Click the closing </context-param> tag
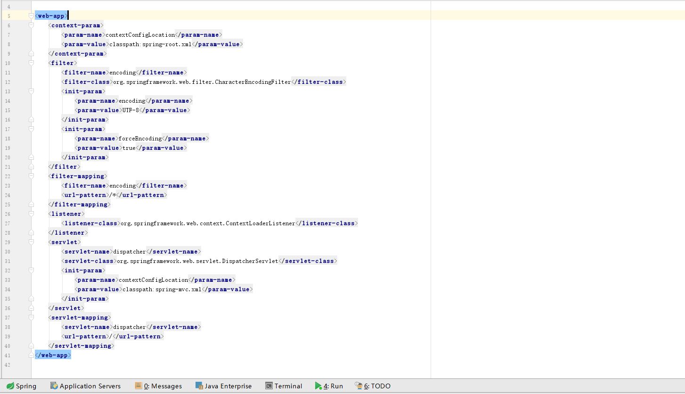The width and height of the screenshot is (685, 394). 78,54
